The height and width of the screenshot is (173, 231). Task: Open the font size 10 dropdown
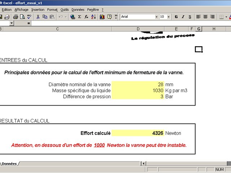pyautogui.click(x=169, y=17)
